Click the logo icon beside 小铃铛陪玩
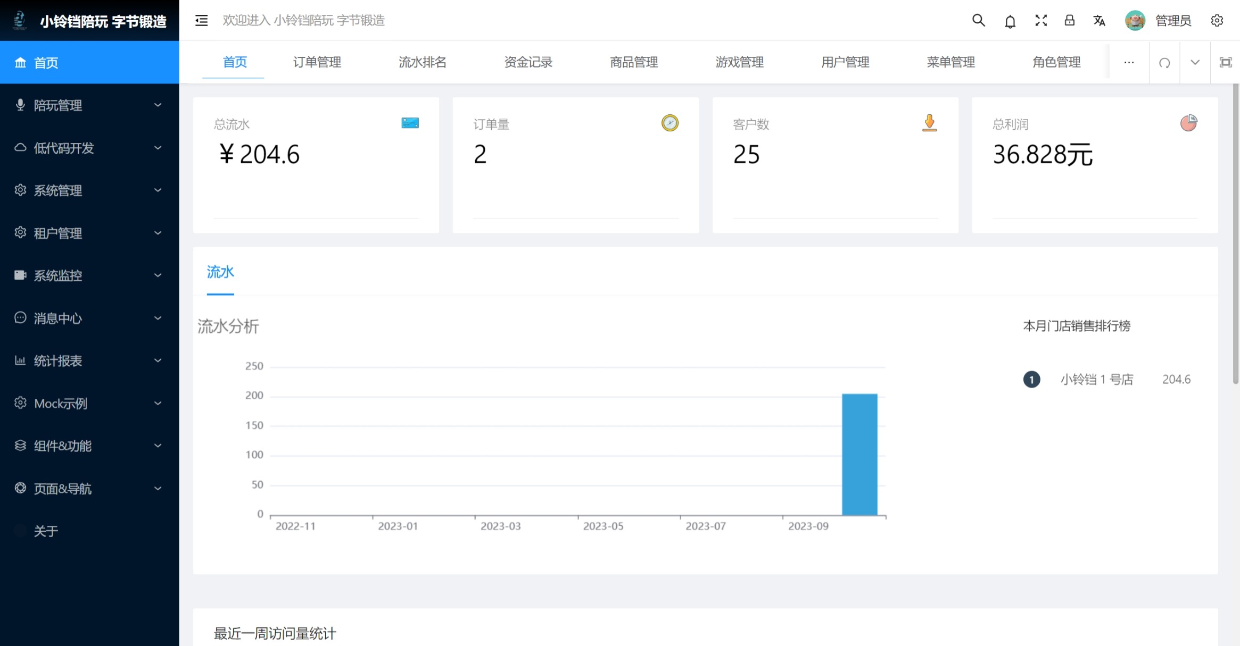Screen dimensions: 1240x646 tap(20, 20)
